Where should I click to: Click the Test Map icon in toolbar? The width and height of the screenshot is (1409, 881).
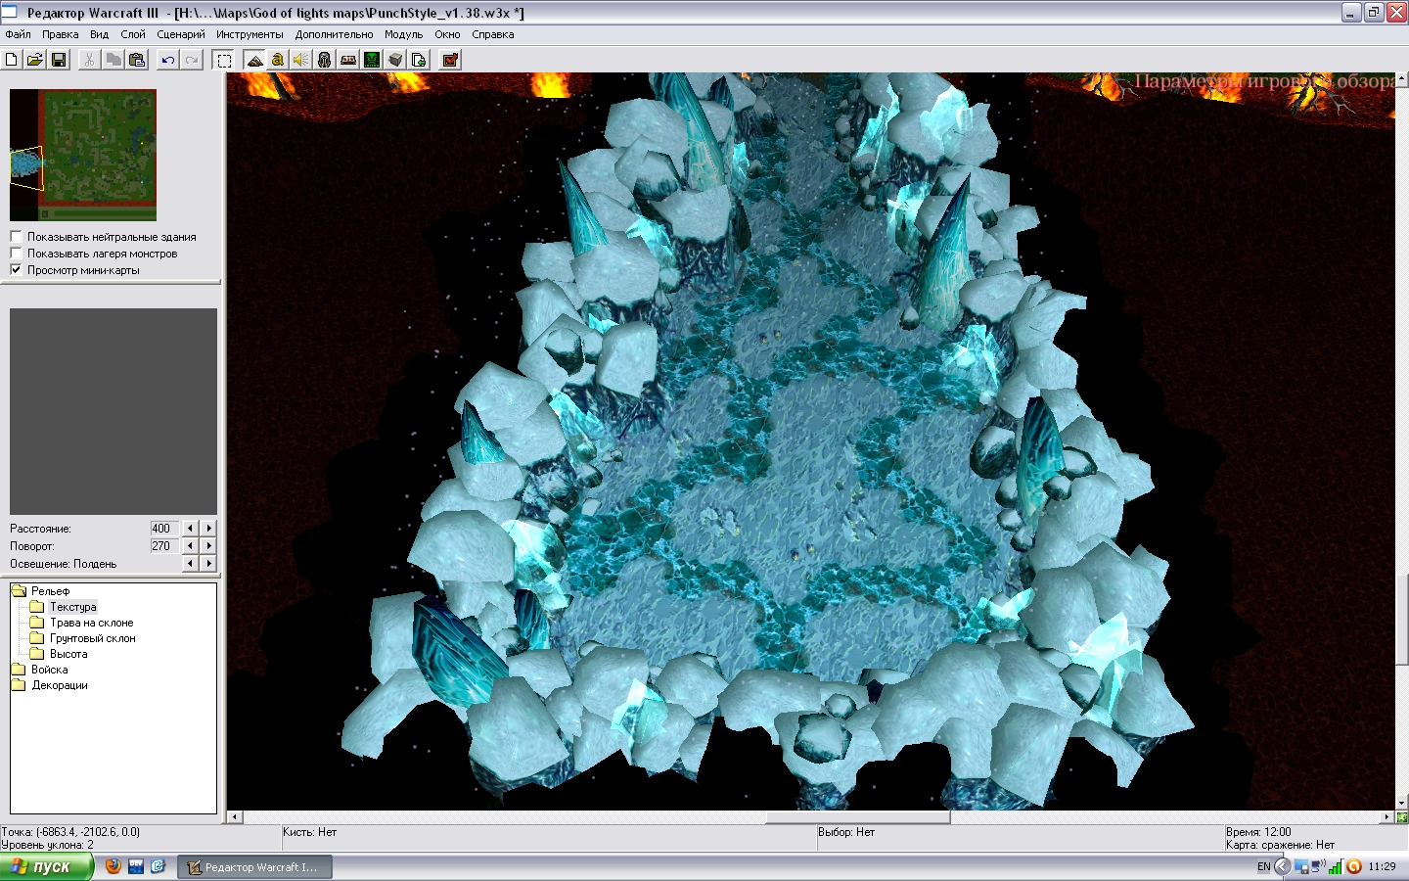coord(450,60)
